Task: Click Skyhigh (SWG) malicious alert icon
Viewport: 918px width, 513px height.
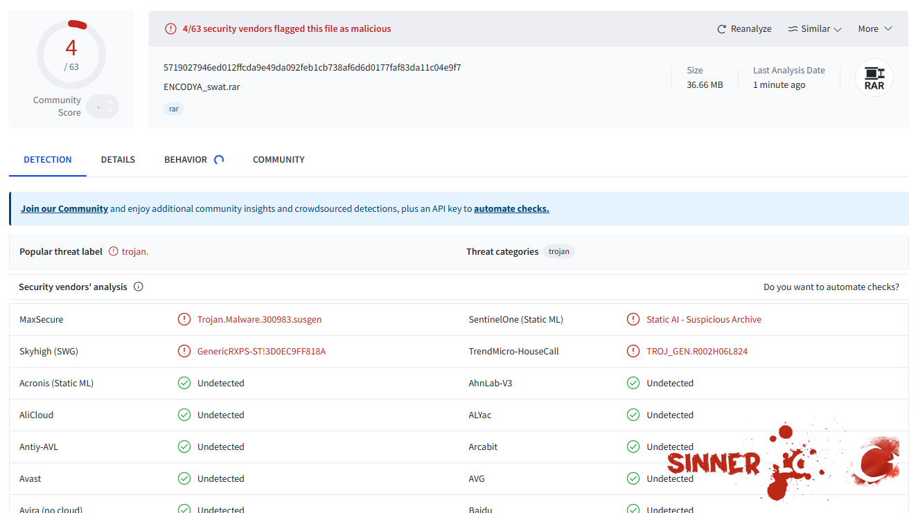Action: coord(184,352)
